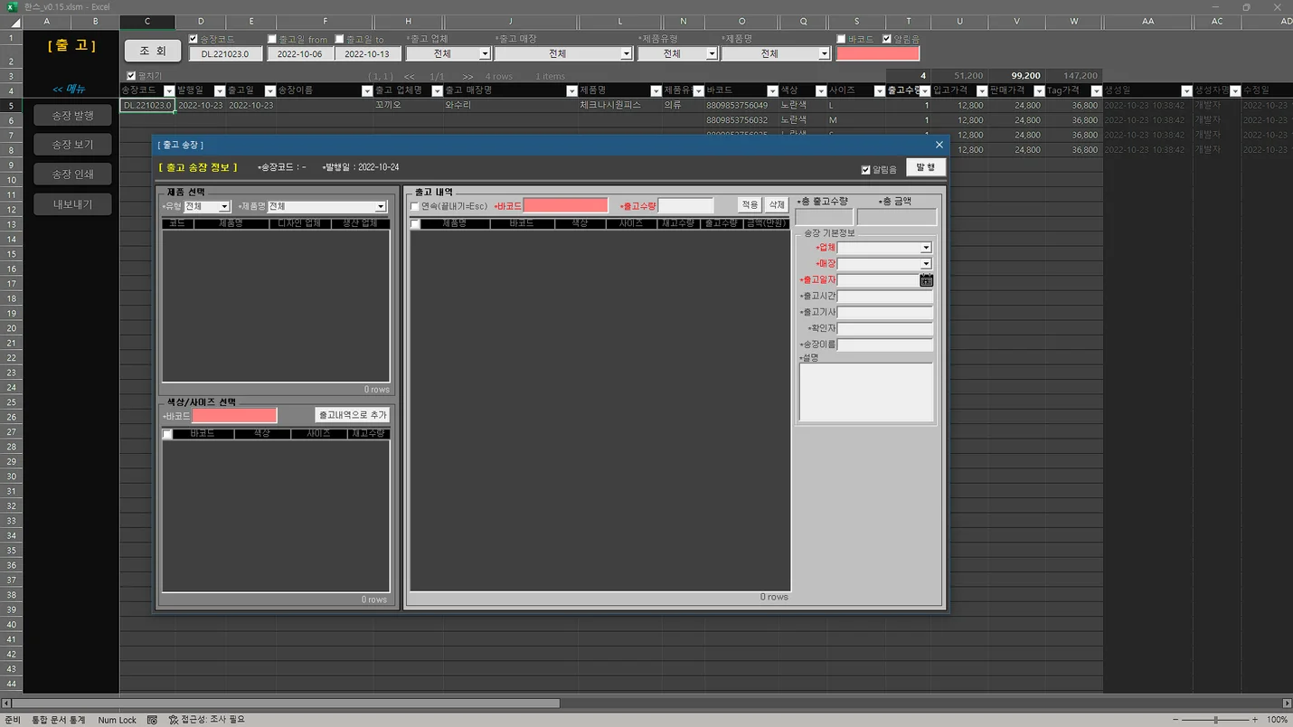This screenshot has width=1293, height=727.
Task: Open the 업체 dropdown in 송장 기본정보
Action: [x=926, y=248]
